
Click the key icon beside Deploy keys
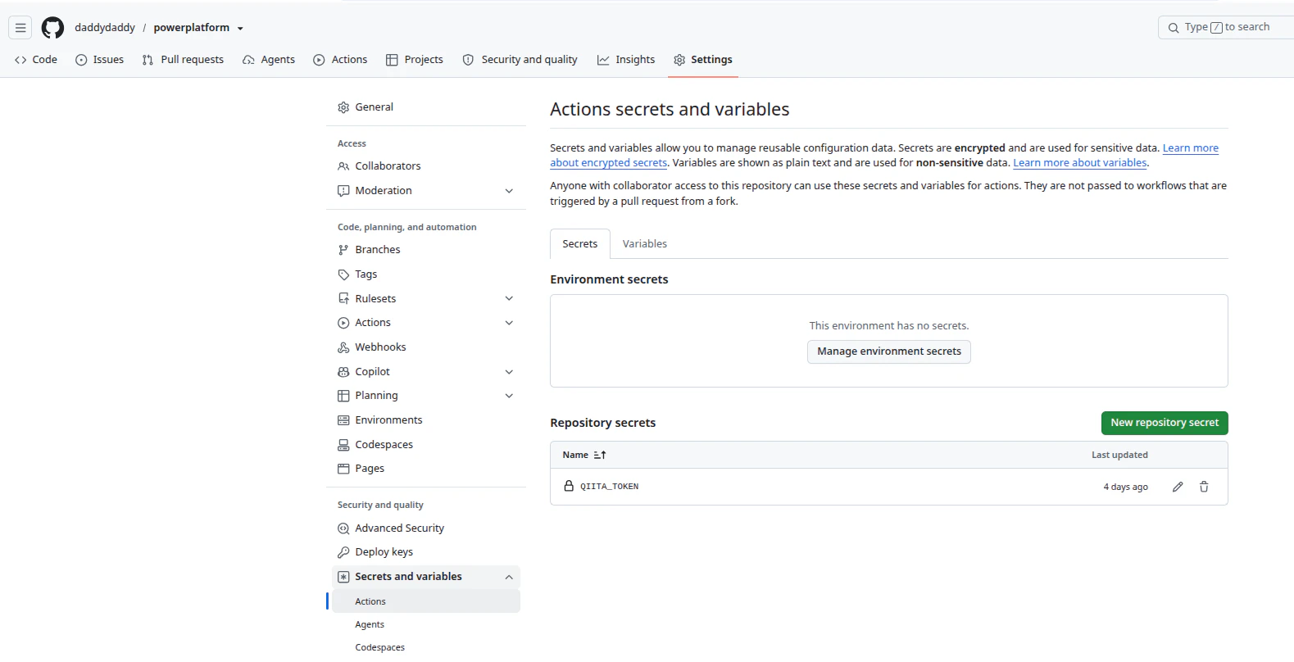click(343, 552)
